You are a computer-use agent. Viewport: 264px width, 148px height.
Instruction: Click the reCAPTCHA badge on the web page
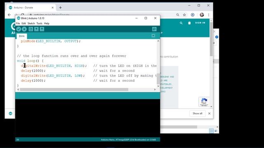tap(204, 102)
